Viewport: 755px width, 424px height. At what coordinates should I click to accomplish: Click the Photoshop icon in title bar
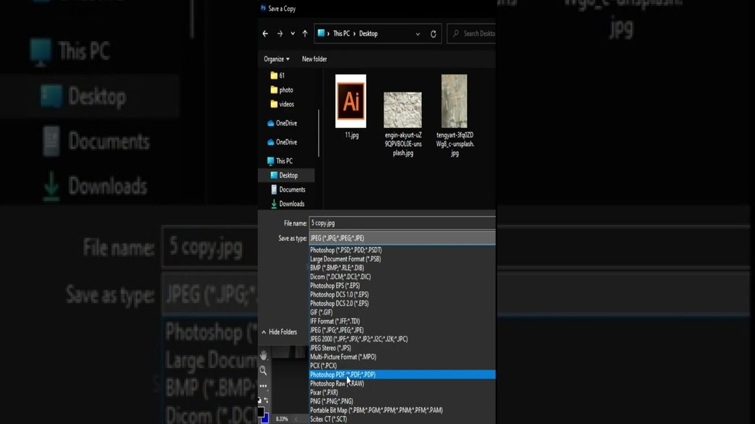pyautogui.click(x=263, y=8)
